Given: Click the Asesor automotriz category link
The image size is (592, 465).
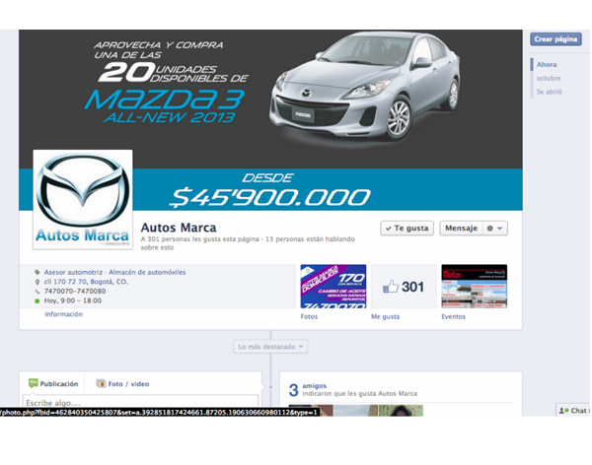Looking at the screenshot, I should [x=73, y=272].
